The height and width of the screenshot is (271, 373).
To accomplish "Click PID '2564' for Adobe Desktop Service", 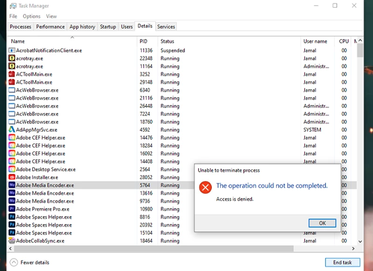I will point(145,169).
